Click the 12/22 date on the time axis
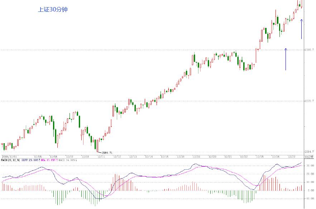Image resolution: width=316 pixels, height=209 pixels. pyautogui.click(x=244, y=156)
